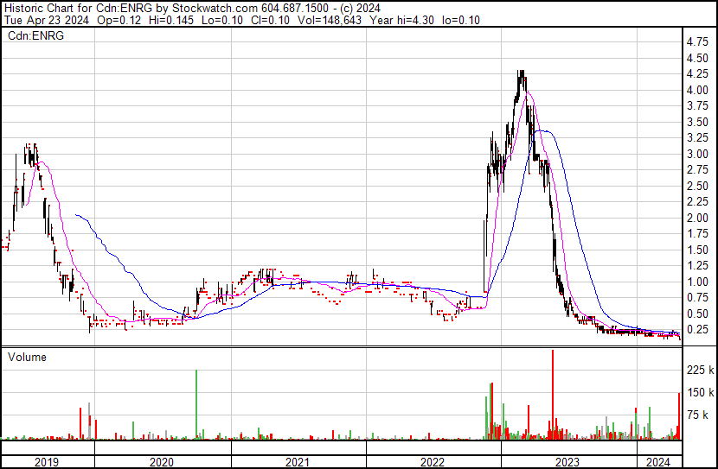The width and height of the screenshot is (718, 469).
Task: Click the 4.75 price axis label
Action: coord(696,42)
